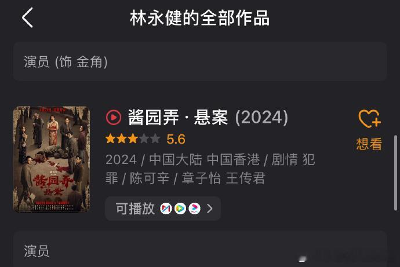Select the Youku platform icon

click(195, 209)
